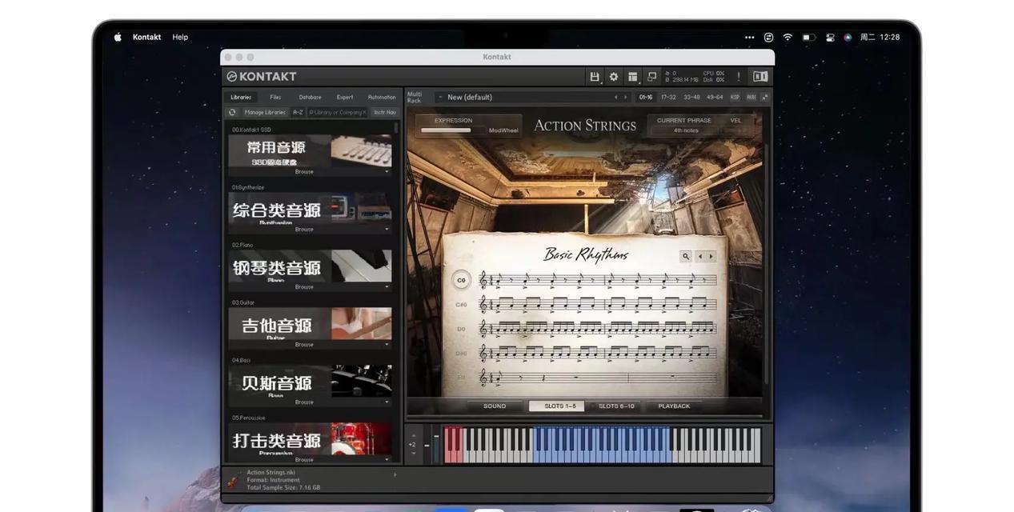This screenshot has height=512, width=1014.
Task: Expand the 00.Kontakt SSD library Browse arrow
Action: coord(387,172)
